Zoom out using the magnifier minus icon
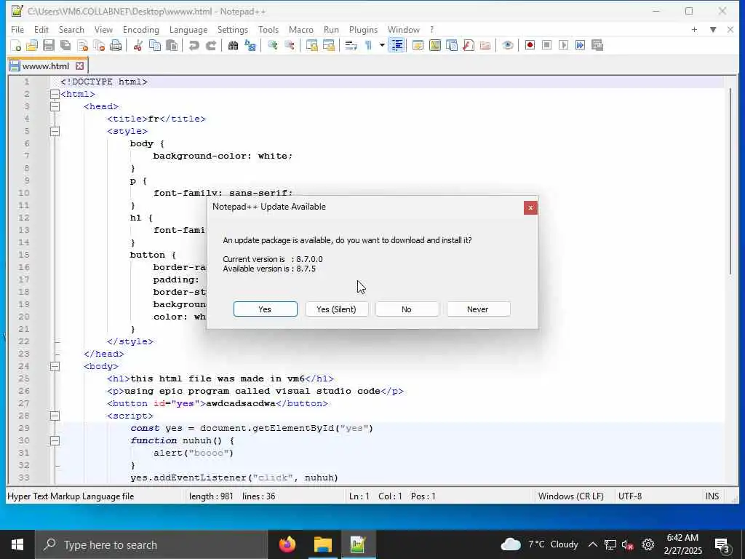The width and height of the screenshot is (745, 559). pyautogui.click(x=290, y=46)
